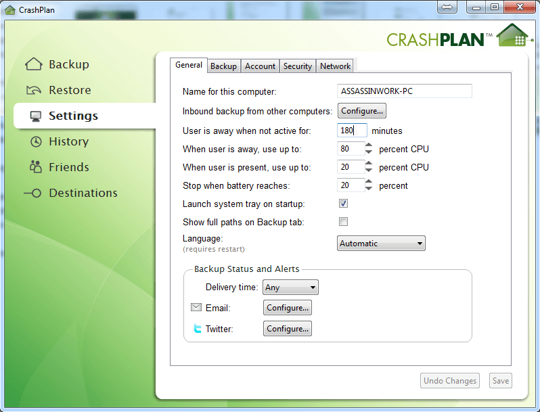
Task: Open the Restore section in sidebar
Action: [x=70, y=90]
